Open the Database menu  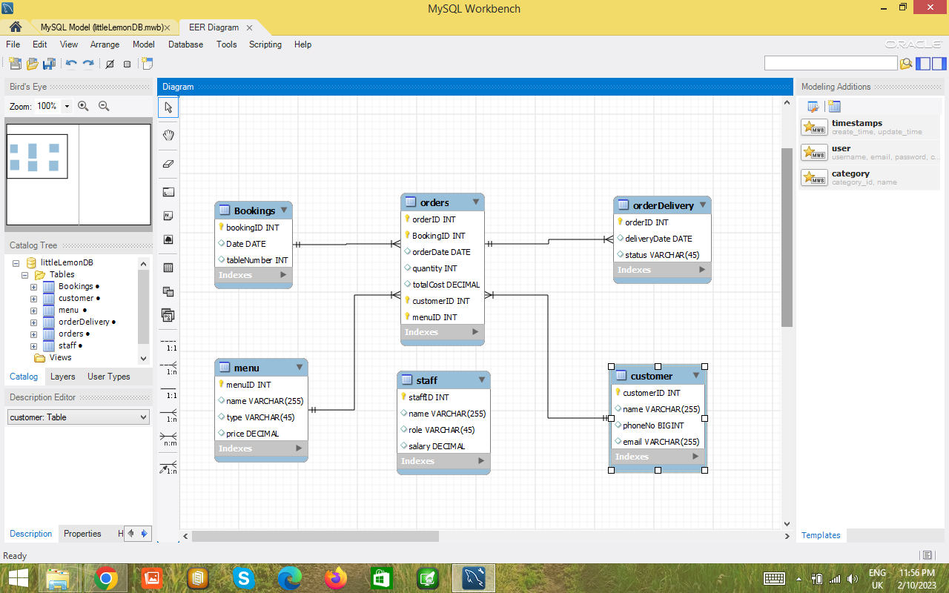185,44
